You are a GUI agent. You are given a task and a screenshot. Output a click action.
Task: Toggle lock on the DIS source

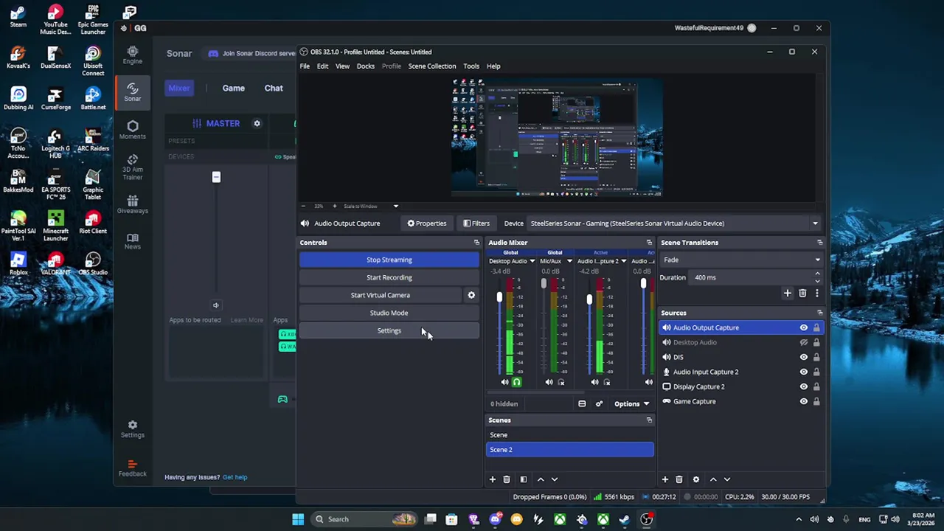click(x=816, y=357)
